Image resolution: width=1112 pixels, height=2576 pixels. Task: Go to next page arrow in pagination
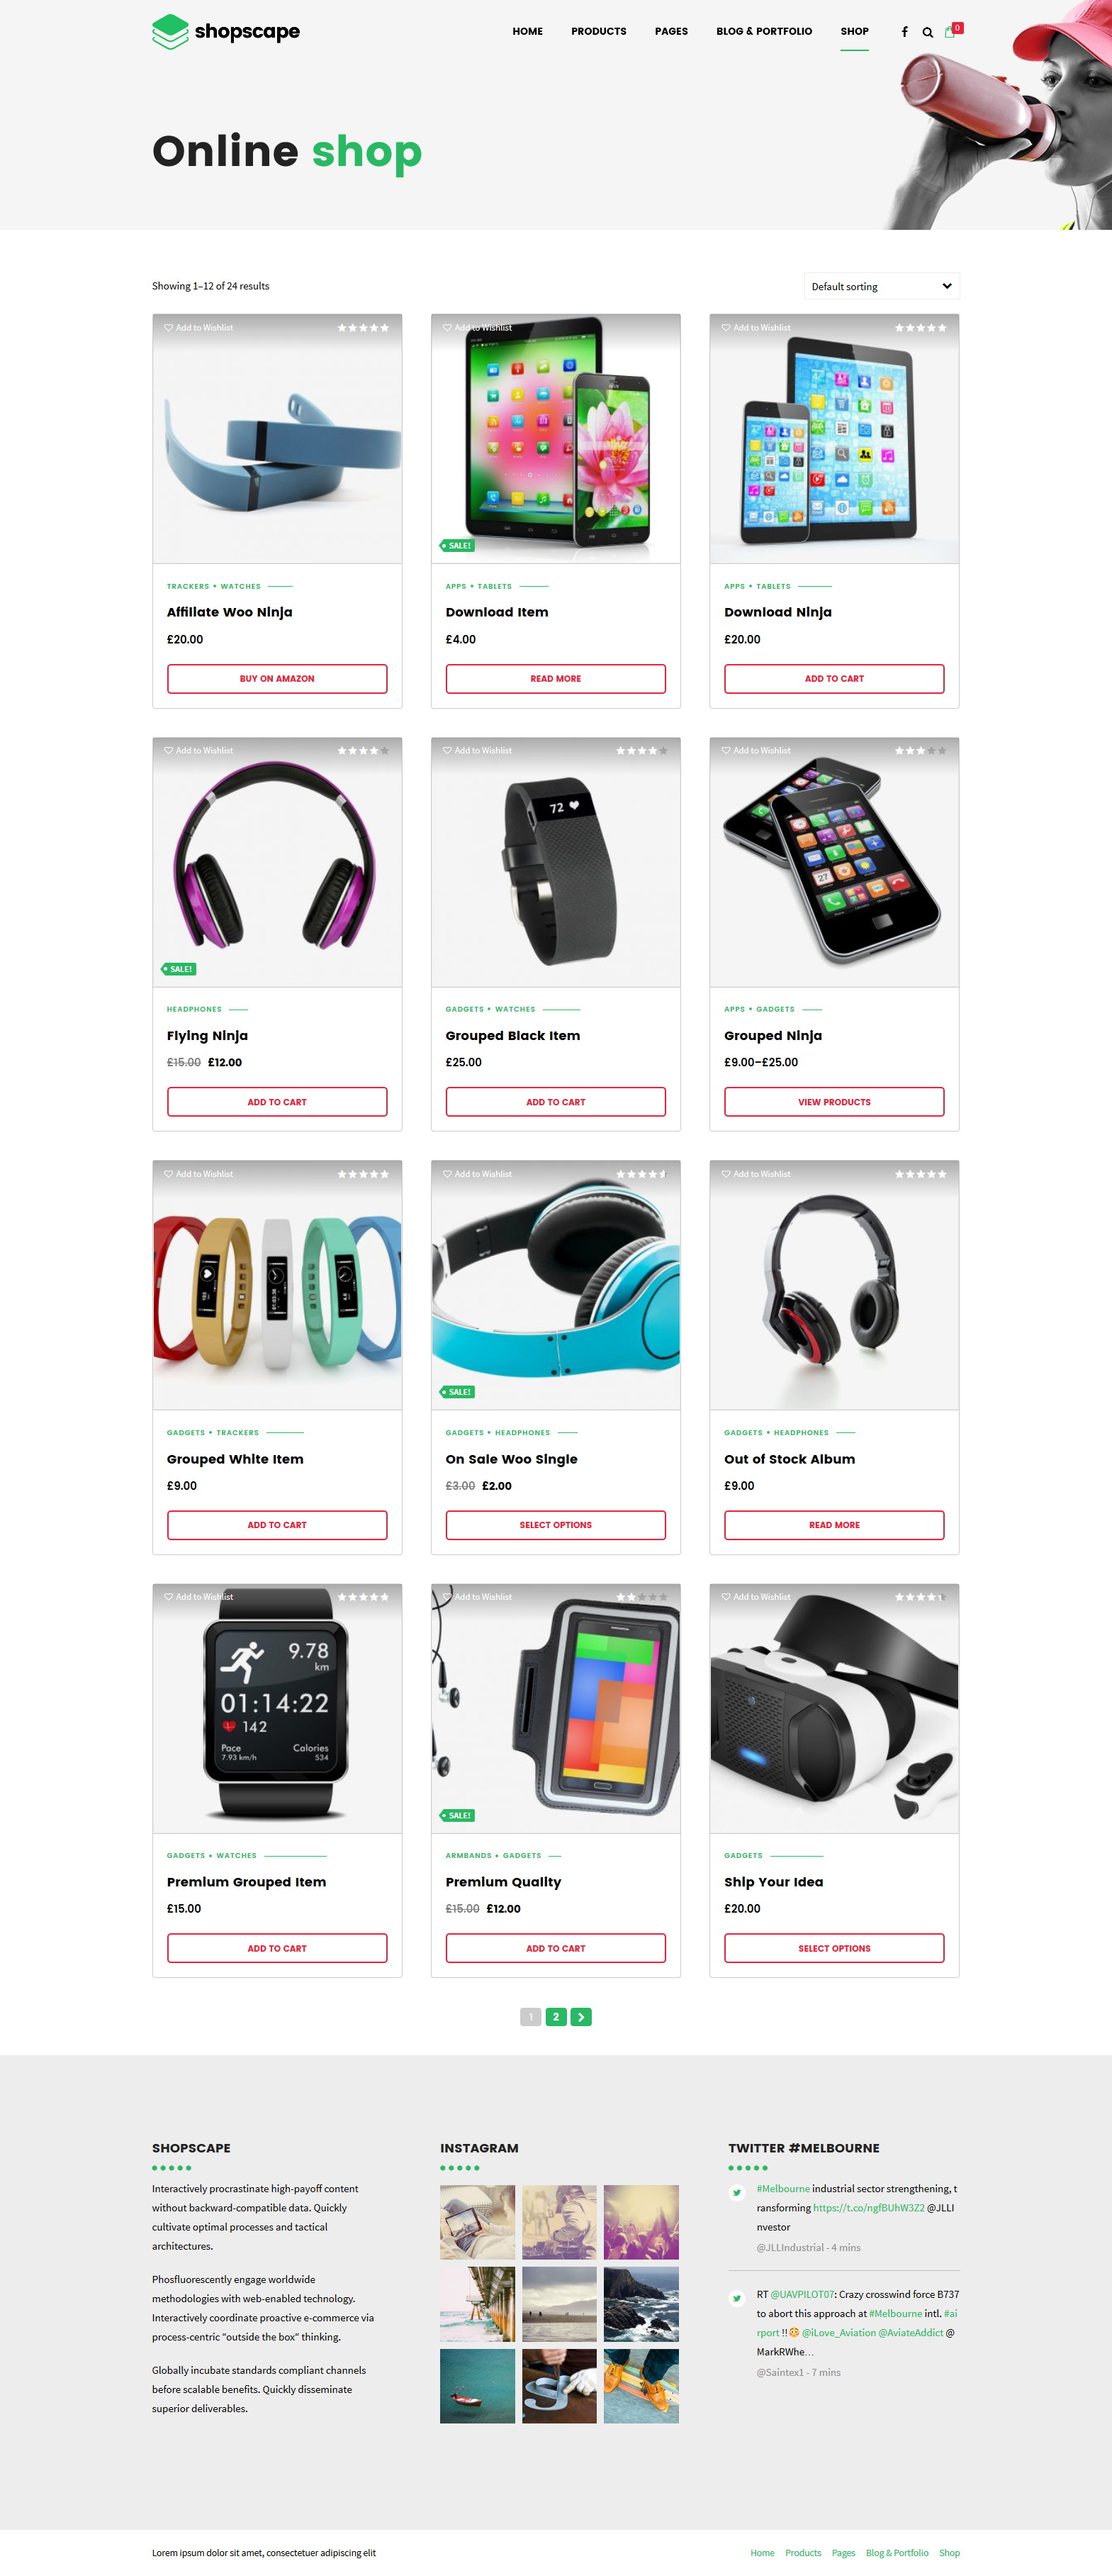coord(581,2017)
